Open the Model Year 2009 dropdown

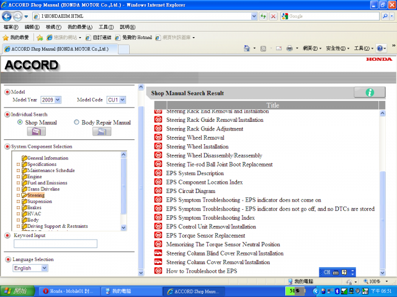(x=58, y=100)
